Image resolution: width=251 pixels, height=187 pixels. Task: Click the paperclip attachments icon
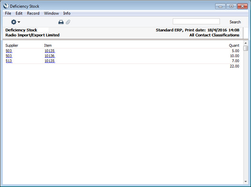coord(68,22)
